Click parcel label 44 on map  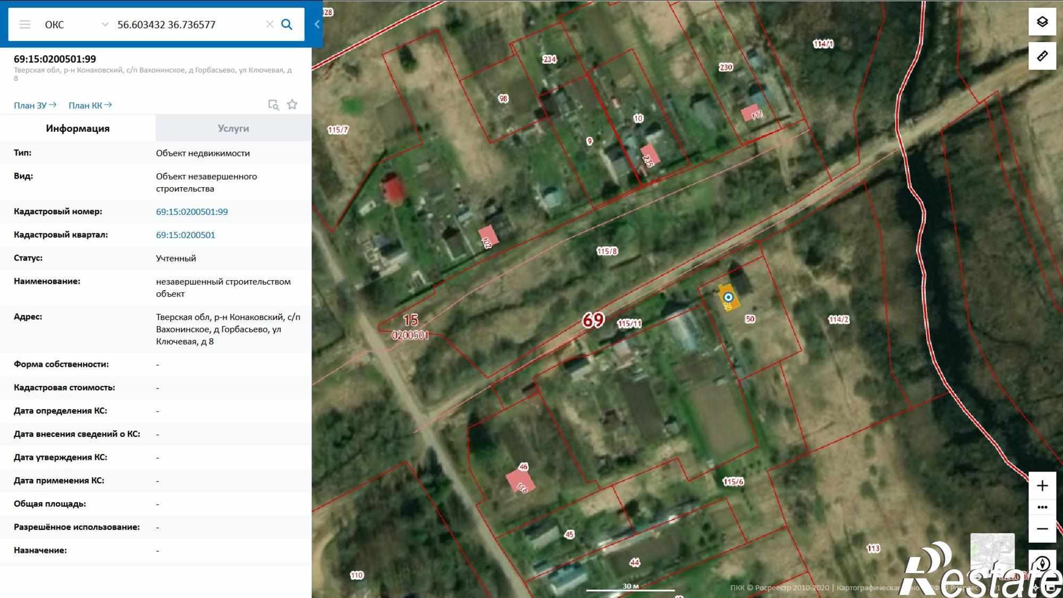click(635, 562)
